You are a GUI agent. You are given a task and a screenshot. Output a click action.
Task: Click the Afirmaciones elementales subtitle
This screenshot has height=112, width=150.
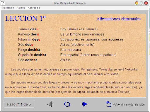click(x=119, y=19)
